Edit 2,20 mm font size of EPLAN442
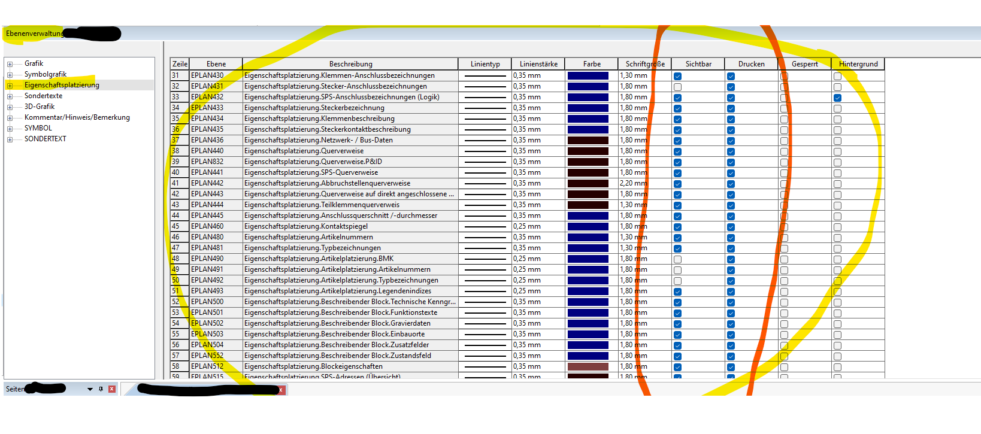Image resolution: width=981 pixels, height=434 pixels. pos(645,183)
